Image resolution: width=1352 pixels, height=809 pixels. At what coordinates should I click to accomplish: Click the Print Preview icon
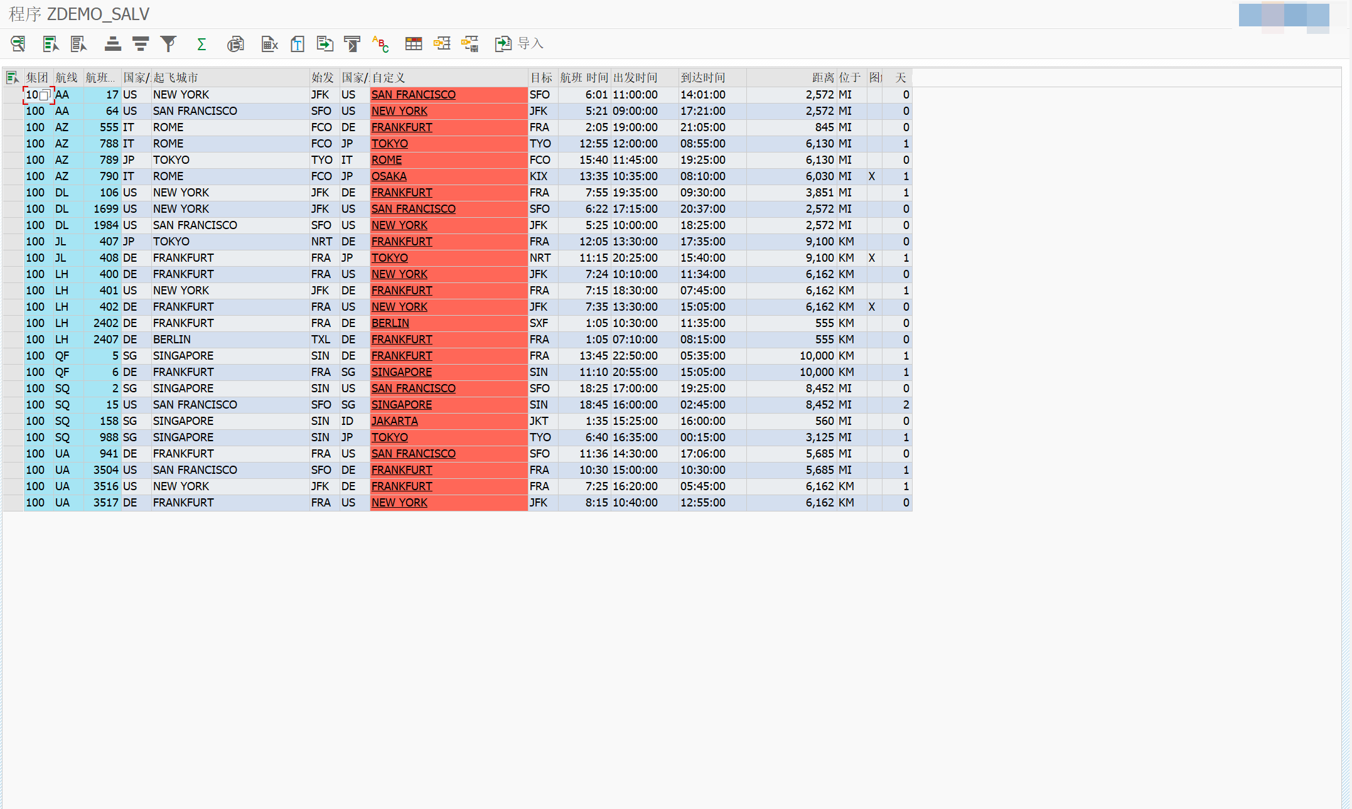click(x=235, y=43)
